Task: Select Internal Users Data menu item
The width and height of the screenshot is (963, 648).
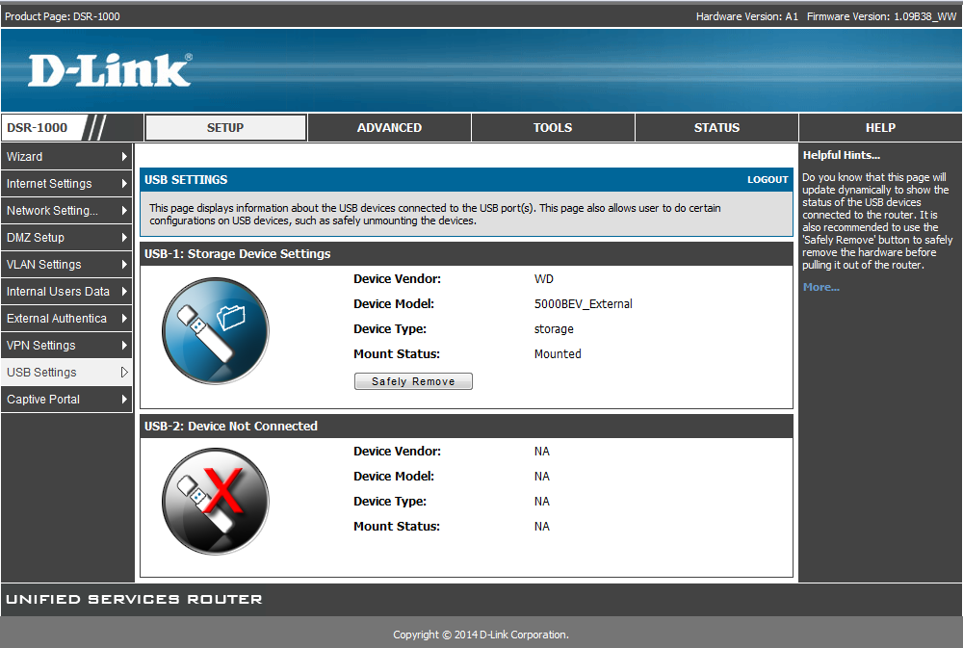Action: pos(66,292)
